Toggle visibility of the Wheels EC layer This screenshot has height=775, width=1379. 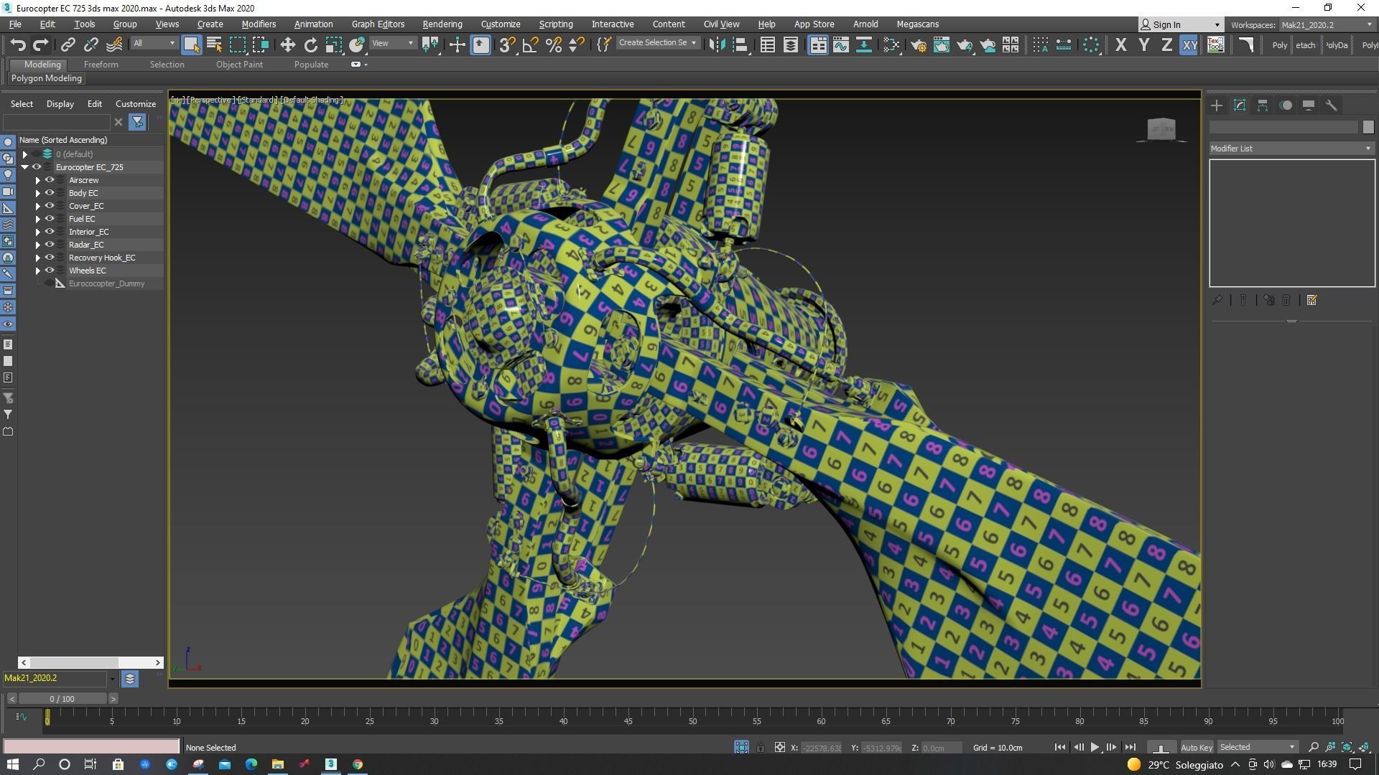50,271
